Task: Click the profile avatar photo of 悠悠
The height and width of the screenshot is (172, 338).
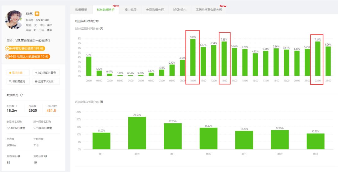Action: pyautogui.click(x=14, y=20)
